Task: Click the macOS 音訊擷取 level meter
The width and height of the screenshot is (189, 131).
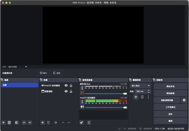Action: coord(106,101)
